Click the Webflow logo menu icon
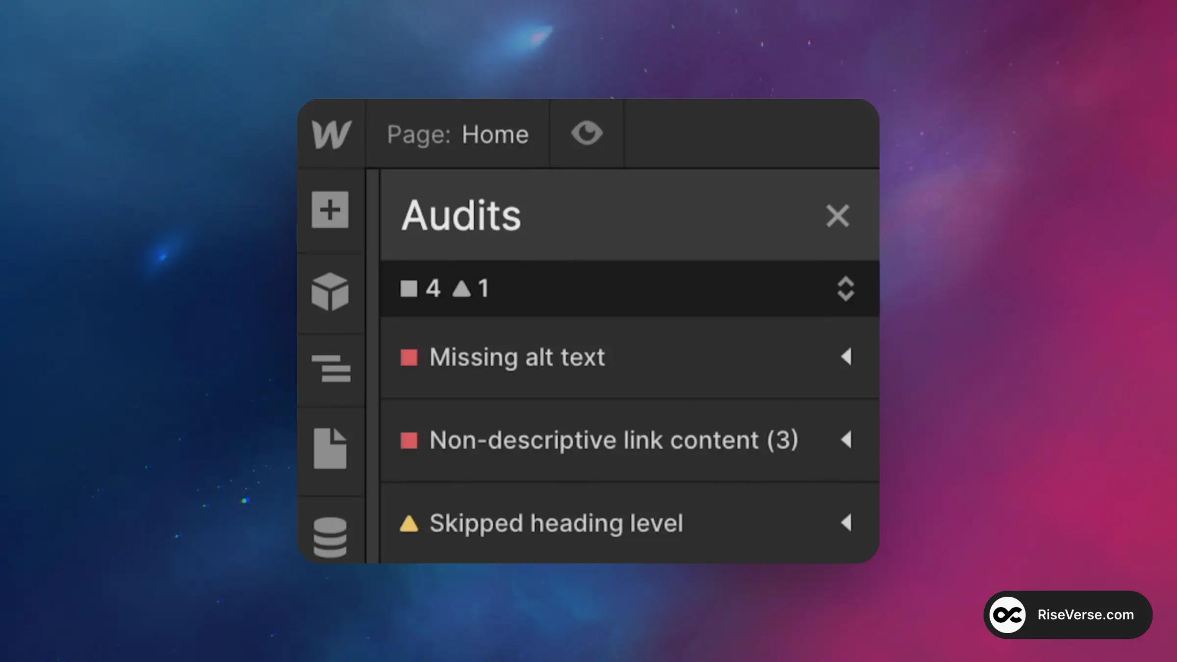This screenshot has width=1177, height=662. click(332, 134)
